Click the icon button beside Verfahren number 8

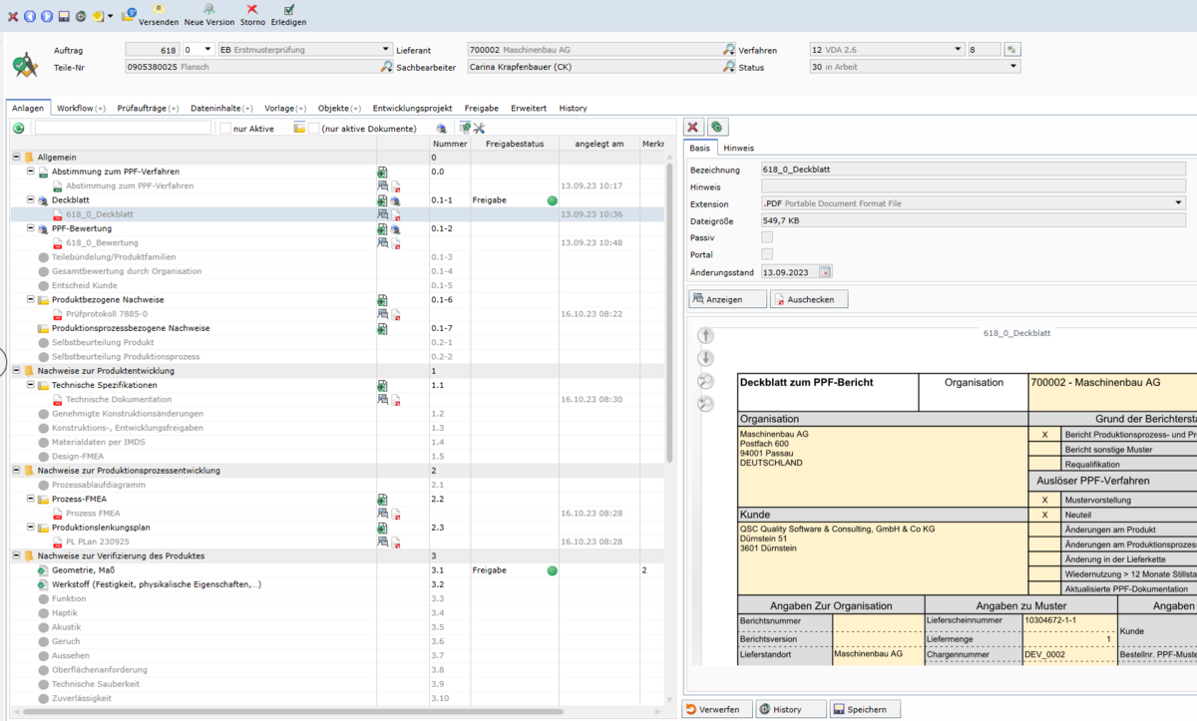(1011, 49)
